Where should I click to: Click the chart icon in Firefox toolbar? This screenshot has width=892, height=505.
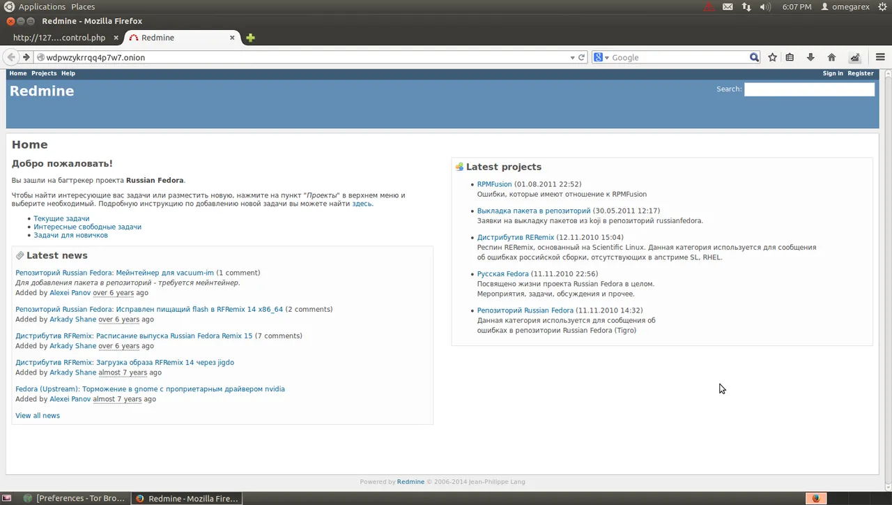coord(855,57)
